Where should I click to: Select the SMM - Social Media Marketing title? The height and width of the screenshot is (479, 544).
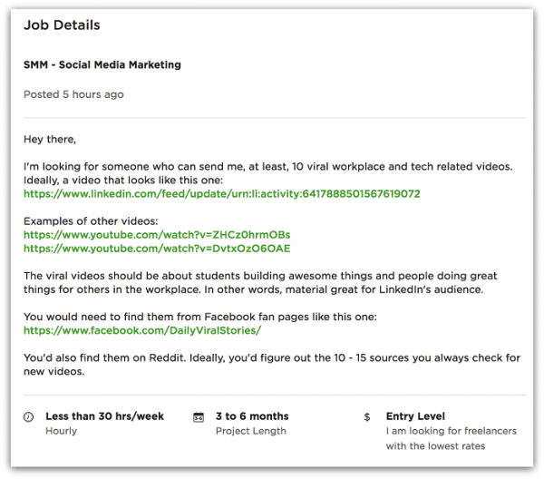pyautogui.click(x=102, y=65)
